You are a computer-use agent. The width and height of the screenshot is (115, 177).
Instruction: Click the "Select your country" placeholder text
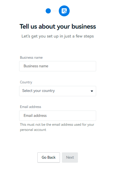pos(39,91)
